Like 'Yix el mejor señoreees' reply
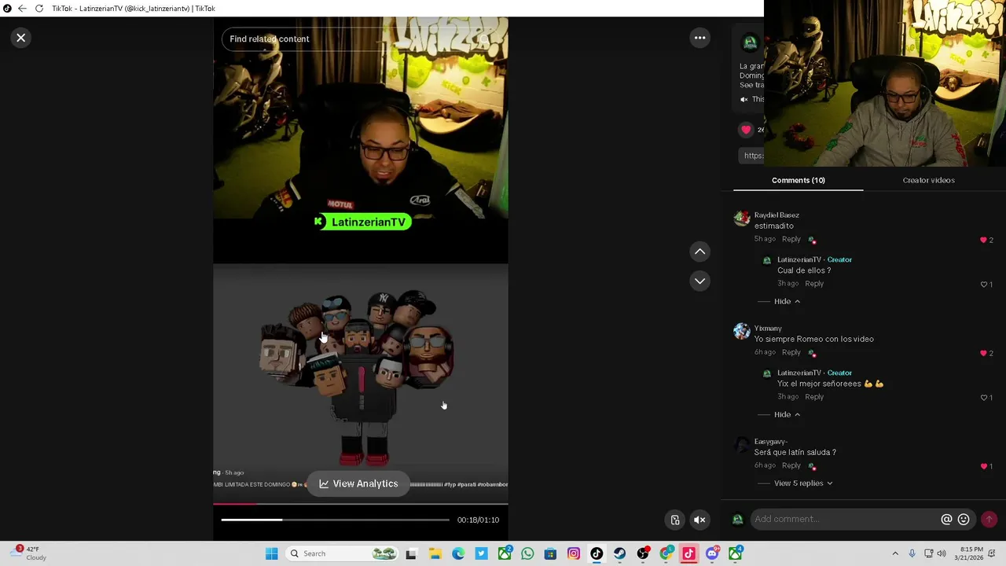Image resolution: width=1006 pixels, height=566 pixels. point(983,398)
